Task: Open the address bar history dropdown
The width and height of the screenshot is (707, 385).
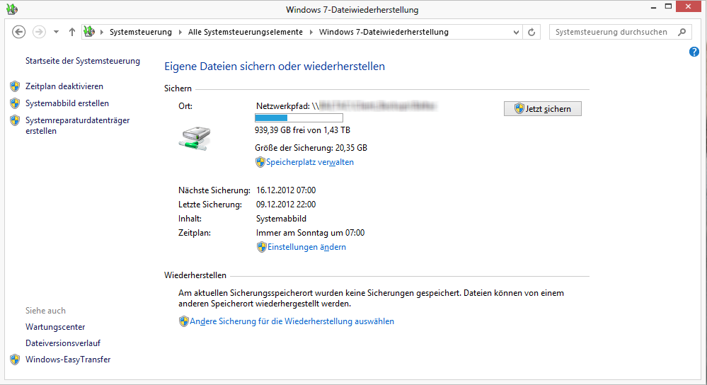Action: (x=516, y=32)
